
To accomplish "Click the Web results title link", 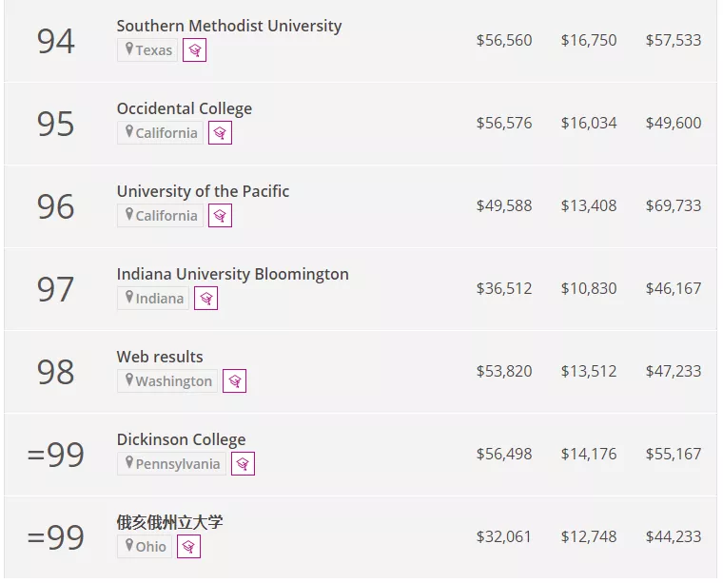I will [x=160, y=357].
